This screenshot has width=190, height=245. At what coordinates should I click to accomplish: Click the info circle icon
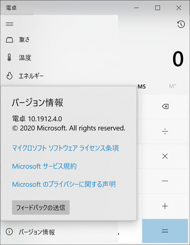click(9, 232)
